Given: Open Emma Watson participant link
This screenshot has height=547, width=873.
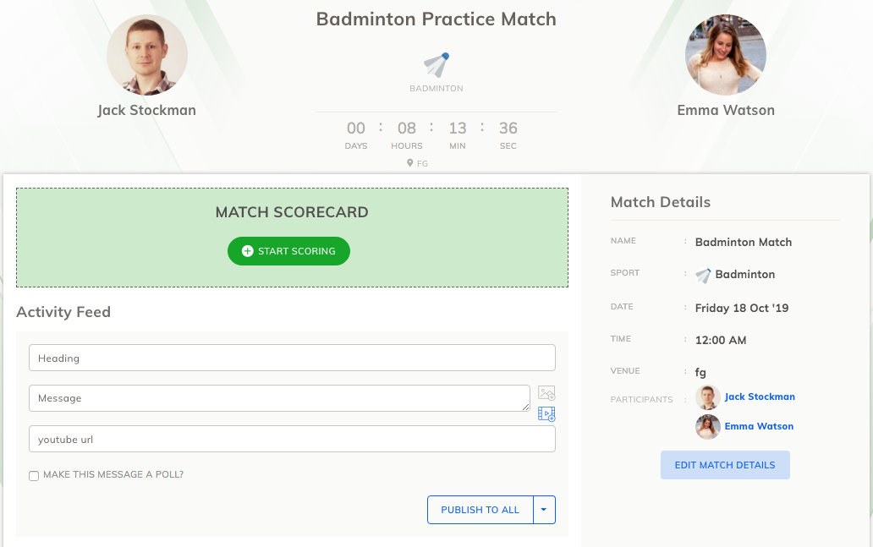Looking at the screenshot, I should [x=759, y=426].
